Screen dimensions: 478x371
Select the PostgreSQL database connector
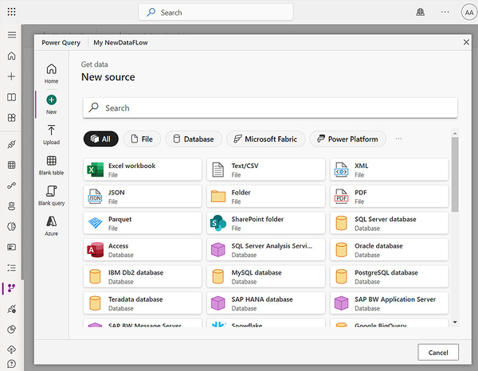click(x=389, y=276)
